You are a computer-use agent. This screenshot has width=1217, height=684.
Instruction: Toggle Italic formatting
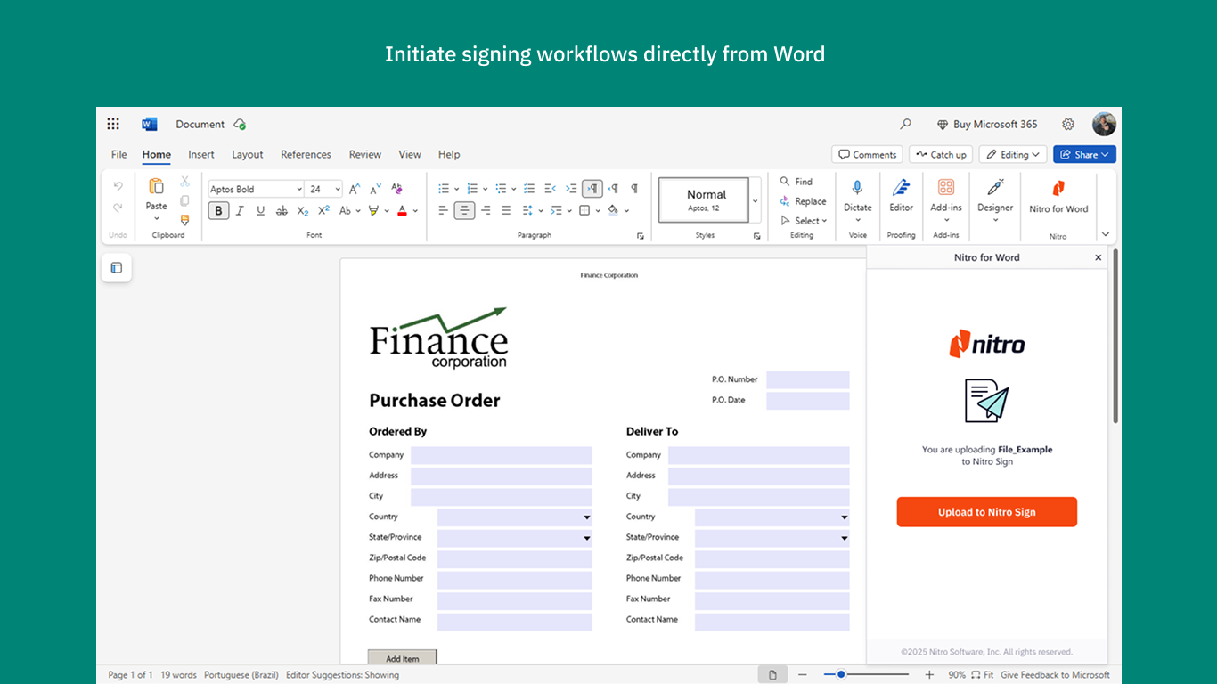pyautogui.click(x=240, y=211)
